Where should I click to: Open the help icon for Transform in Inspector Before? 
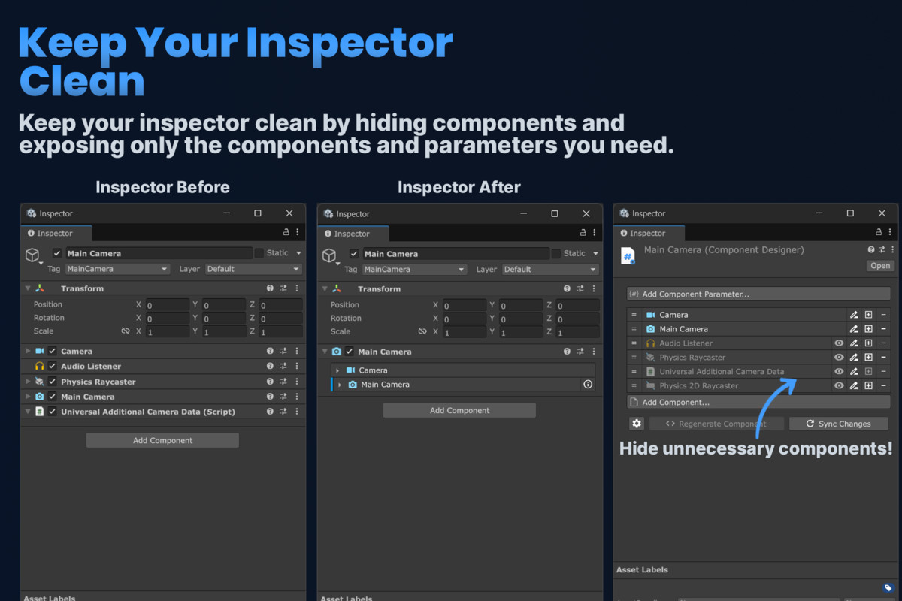[x=270, y=288]
